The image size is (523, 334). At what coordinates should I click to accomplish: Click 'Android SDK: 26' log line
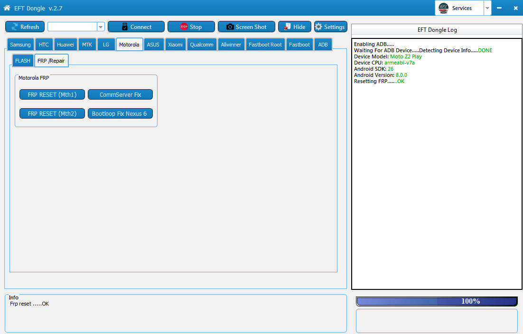(x=374, y=69)
